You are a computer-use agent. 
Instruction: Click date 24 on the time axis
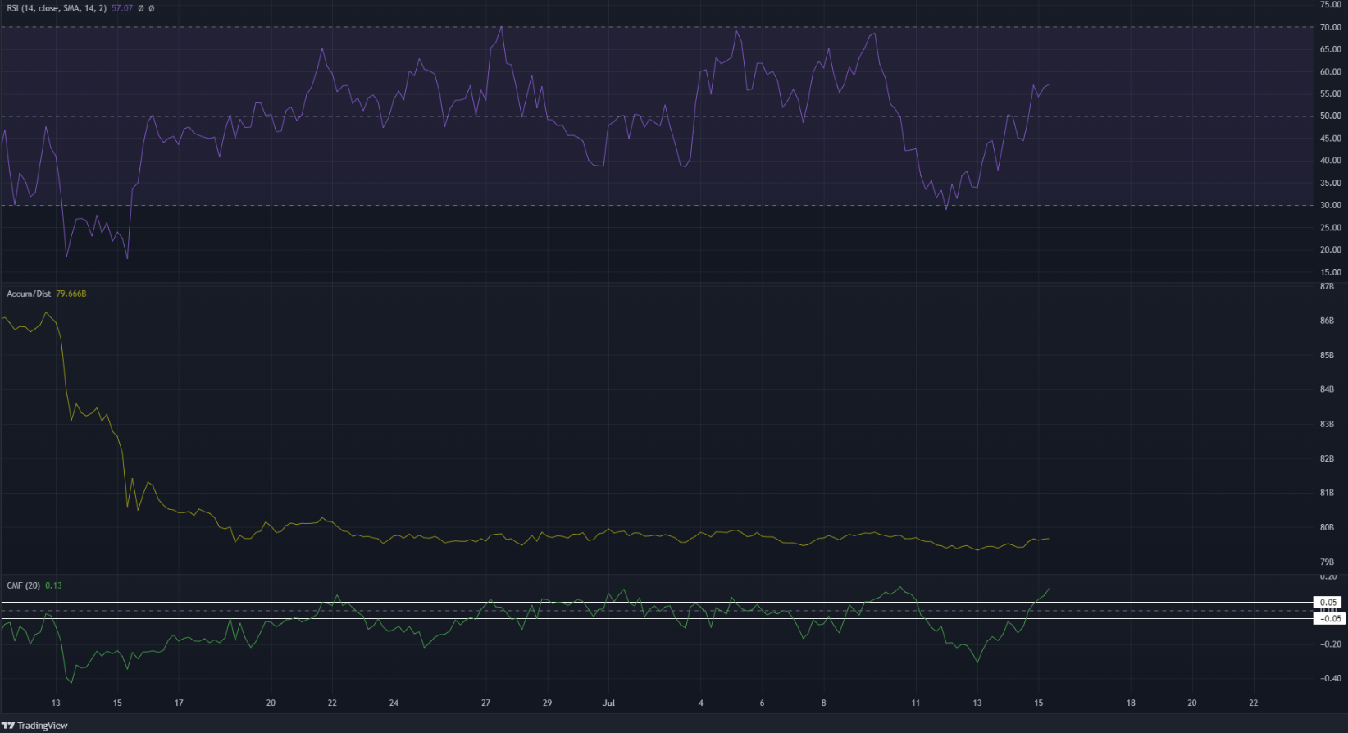coord(394,703)
